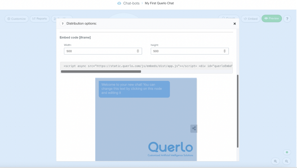Screen dimensions: 297x168
Task: Close the Distribution options dialog
Action: tap(235, 24)
